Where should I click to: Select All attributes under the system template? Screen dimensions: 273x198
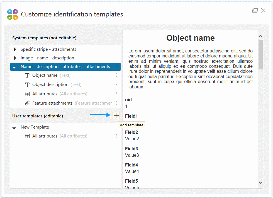45,94
